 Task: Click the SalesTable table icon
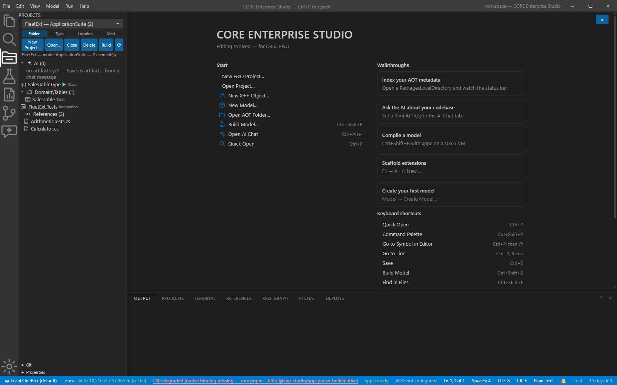pos(28,99)
